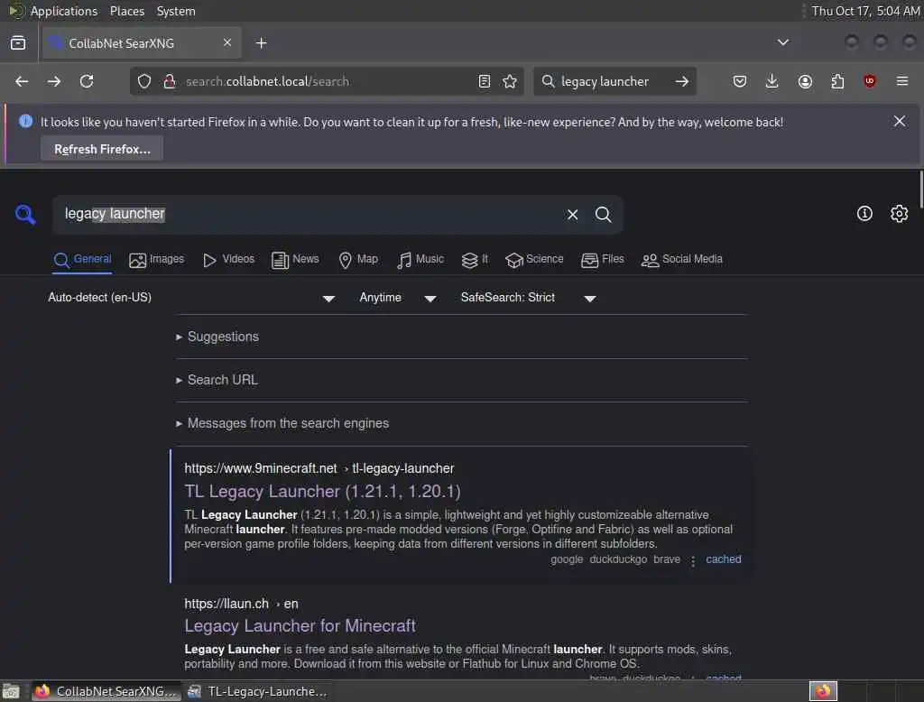This screenshot has height=702, width=924.
Task: Open the Downloads panel
Action: [x=772, y=81]
